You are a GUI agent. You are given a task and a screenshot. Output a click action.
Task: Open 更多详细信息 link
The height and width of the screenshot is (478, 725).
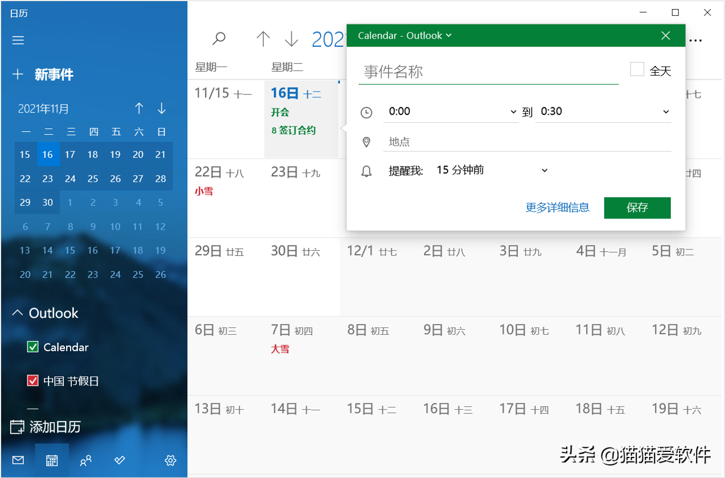(557, 207)
